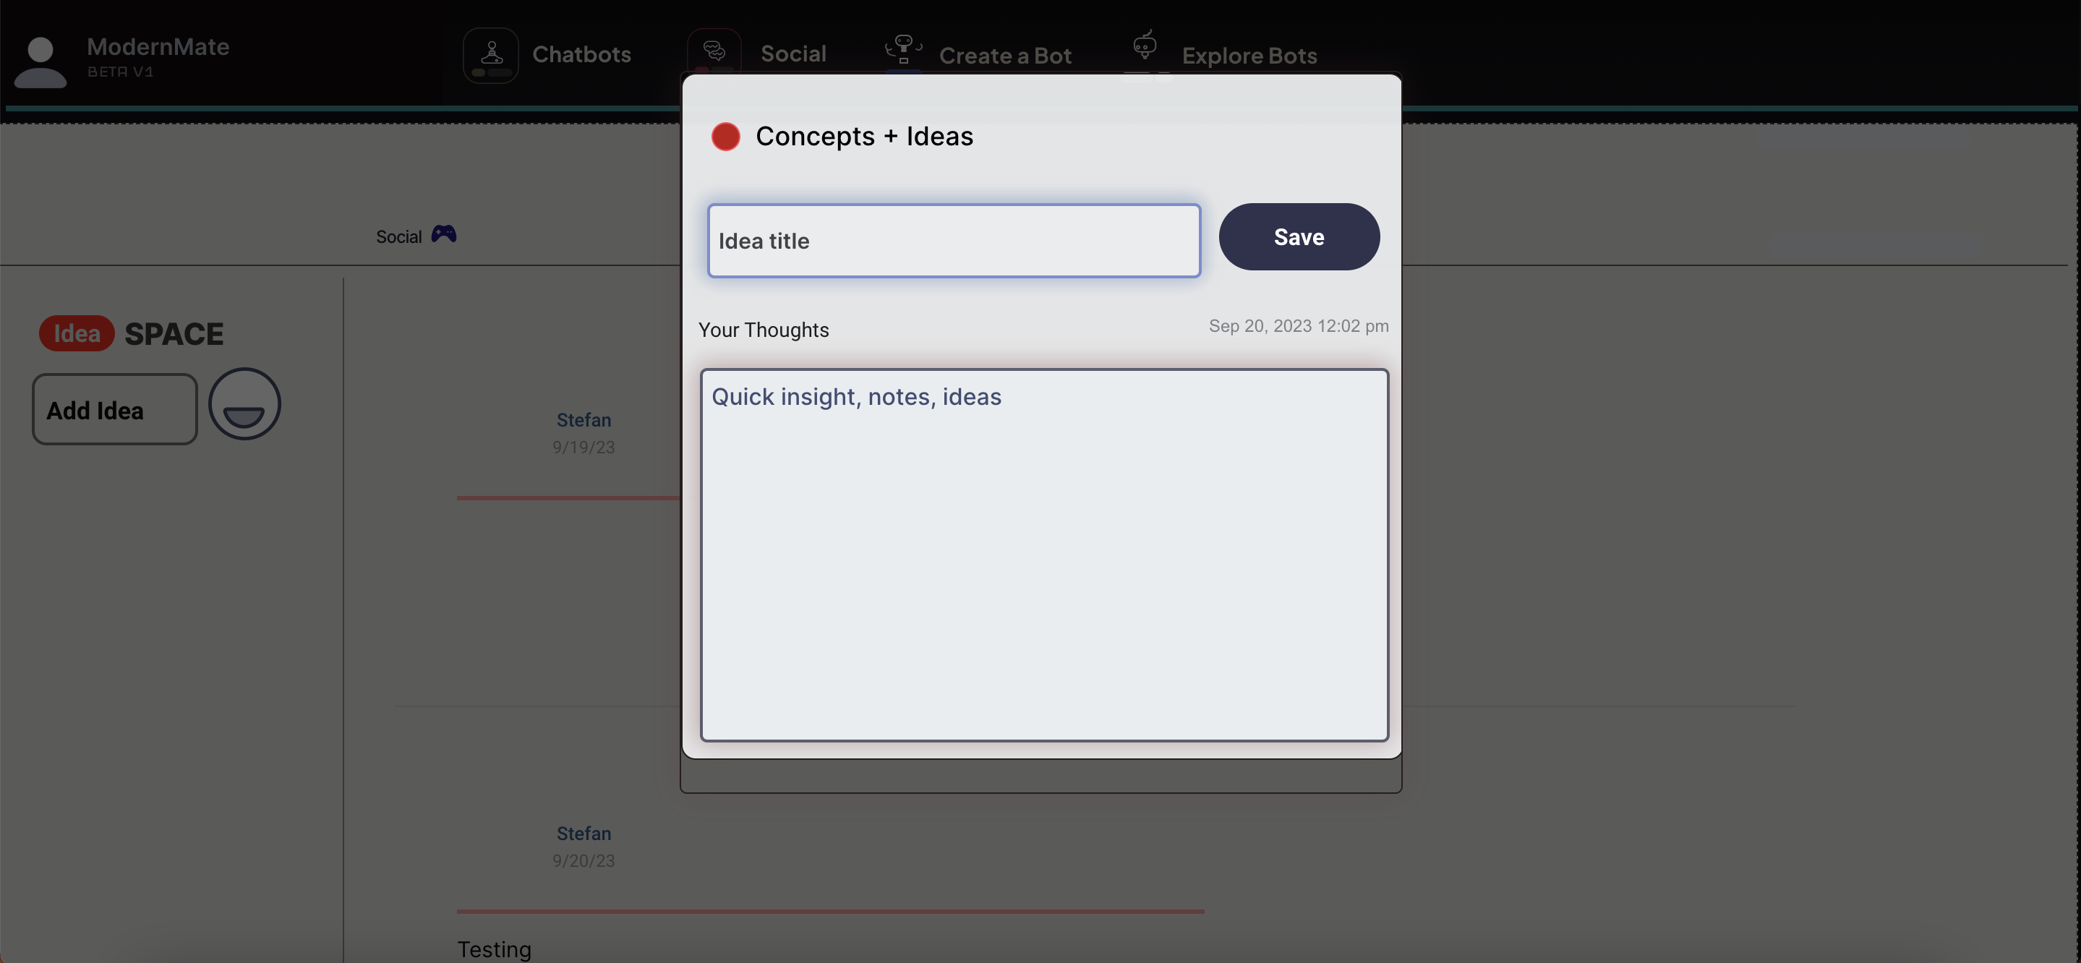The height and width of the screenshot is (963, 2081).
Task: Click the ModernMate logo text
Action: [x=158, y=47]
